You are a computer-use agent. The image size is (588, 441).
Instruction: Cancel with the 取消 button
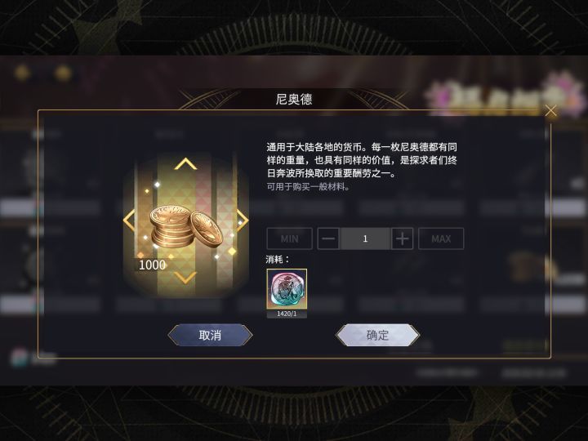coord(210,335)
